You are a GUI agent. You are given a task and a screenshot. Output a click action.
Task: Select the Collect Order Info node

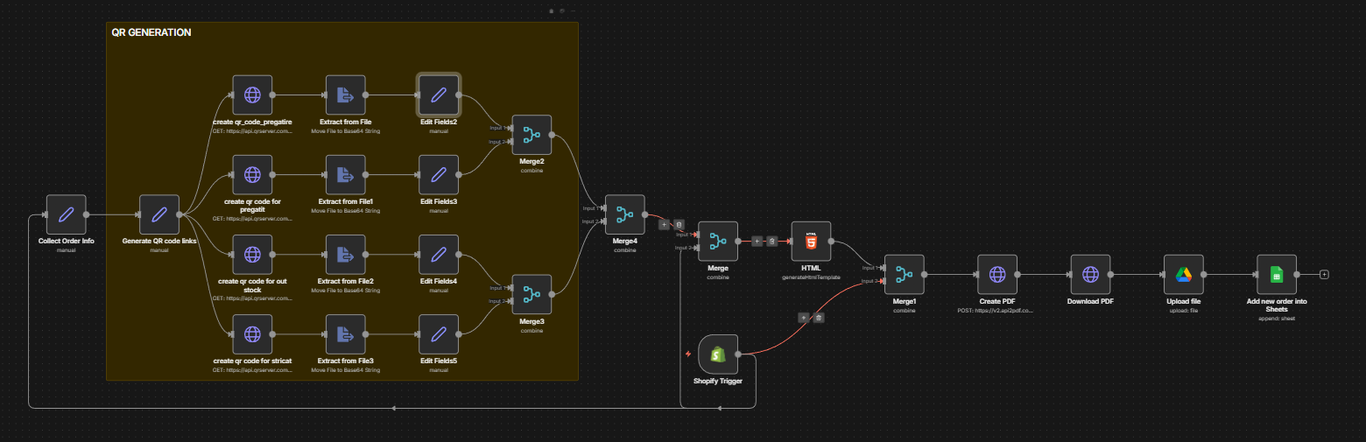[66, 214]
